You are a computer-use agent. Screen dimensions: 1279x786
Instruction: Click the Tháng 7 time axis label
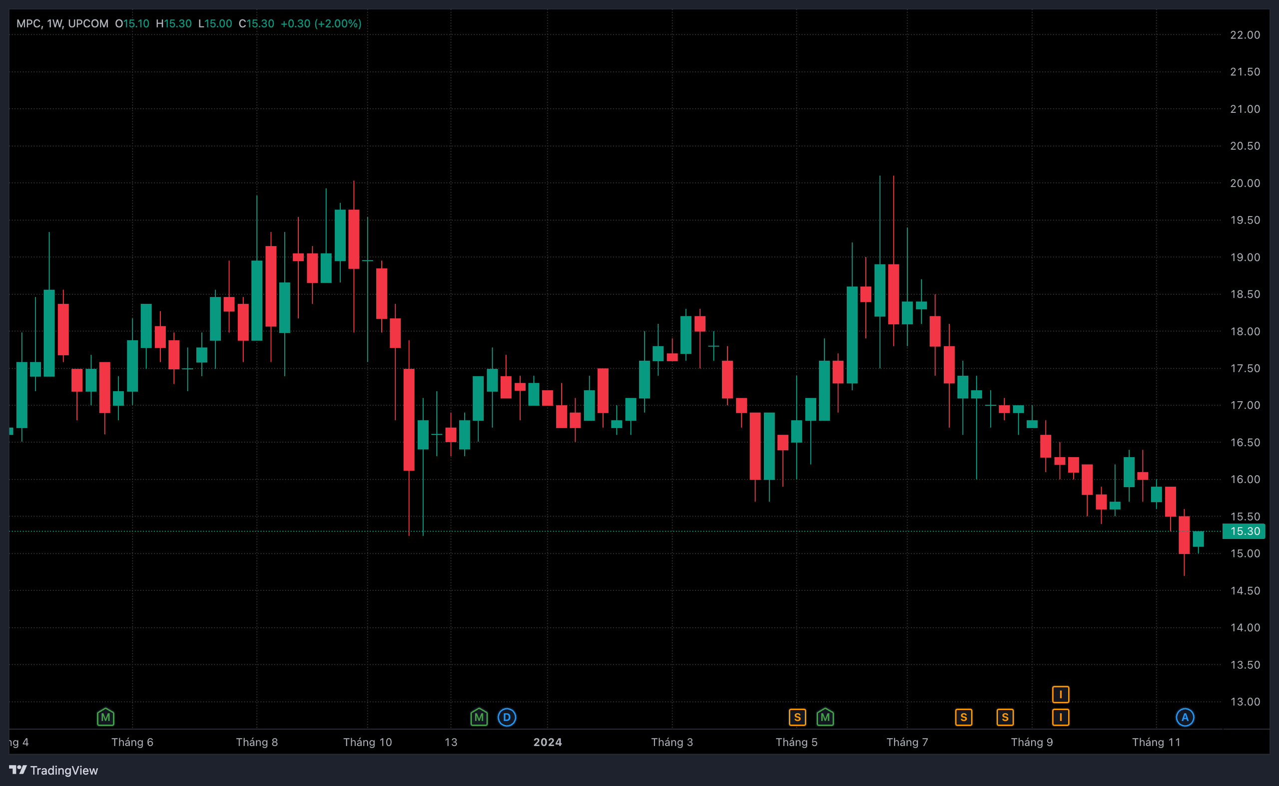point(907,742)
